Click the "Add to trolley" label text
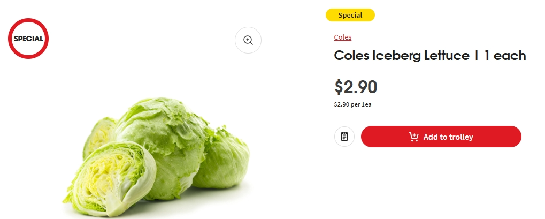The image size is (545, 219). (x=448, y=137)
